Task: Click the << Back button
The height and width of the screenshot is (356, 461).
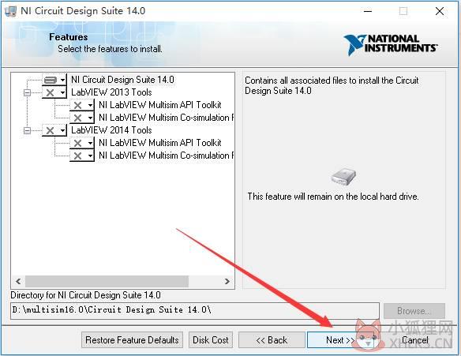Action: click(272, 340)
